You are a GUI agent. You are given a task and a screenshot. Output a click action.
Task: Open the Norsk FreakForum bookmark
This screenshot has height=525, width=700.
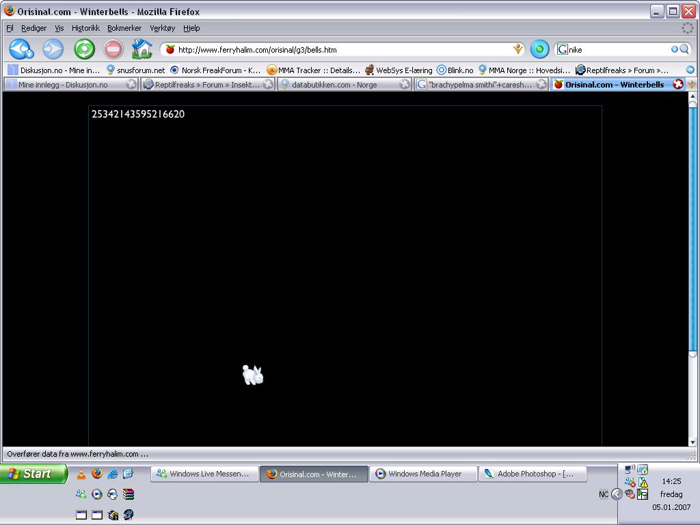[215, 70]
